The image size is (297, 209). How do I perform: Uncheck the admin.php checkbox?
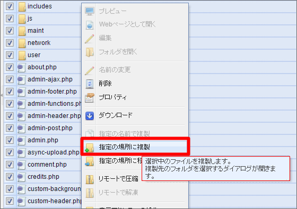10,140
